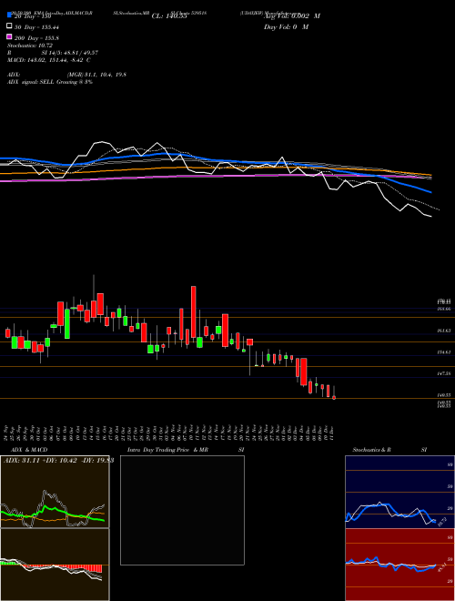Viewport: 455px width, 601px height.
Task: Click the 168.66 price axis label
Action: (x=443, y=309)
